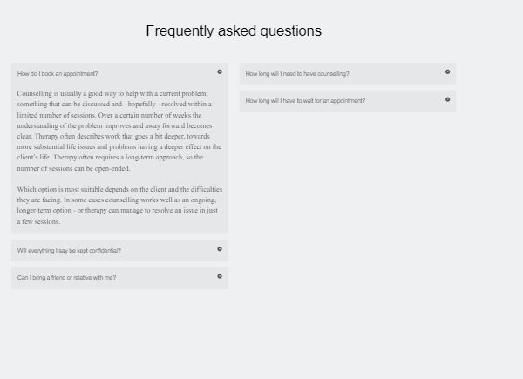The height and width of the screenshot is (379, 523).
Task: Click blank header space of the book appointment question
Action: (157, 74)
